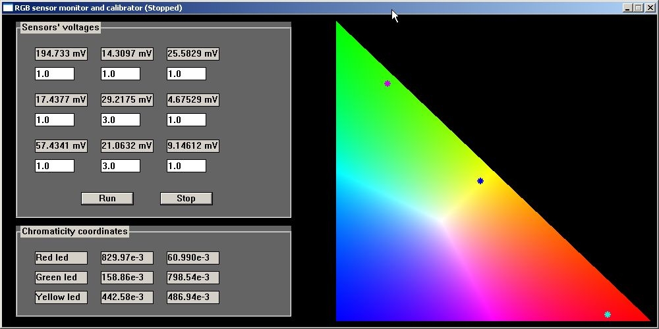Screen dimensions: 659x329
Task: Click the application icon in the title bar
Action: tap(8, 8)
